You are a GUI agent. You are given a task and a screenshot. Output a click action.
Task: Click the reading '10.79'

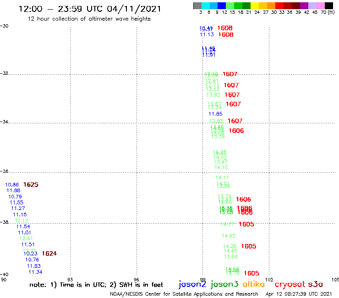pyautogui.click(x=15, y=197)
